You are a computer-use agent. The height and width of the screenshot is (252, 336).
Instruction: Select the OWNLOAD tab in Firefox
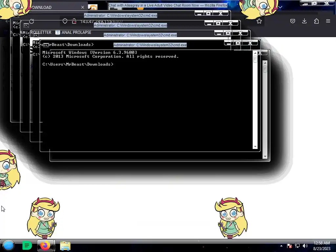52,7
